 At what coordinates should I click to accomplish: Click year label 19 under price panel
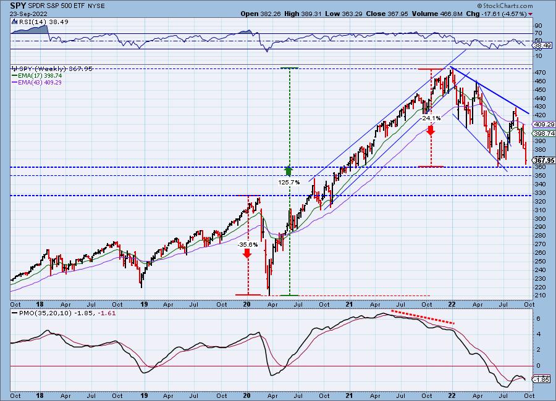(144, 304)
